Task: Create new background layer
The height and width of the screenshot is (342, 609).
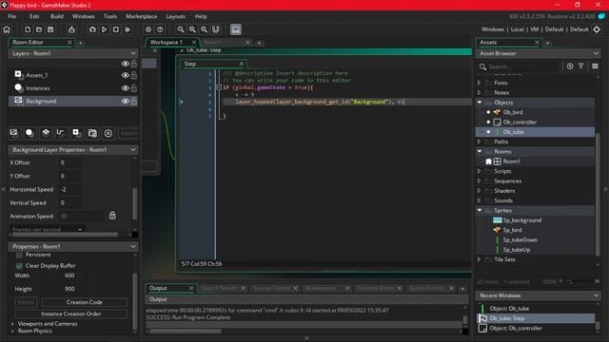Action: click(x=14, y=133)
